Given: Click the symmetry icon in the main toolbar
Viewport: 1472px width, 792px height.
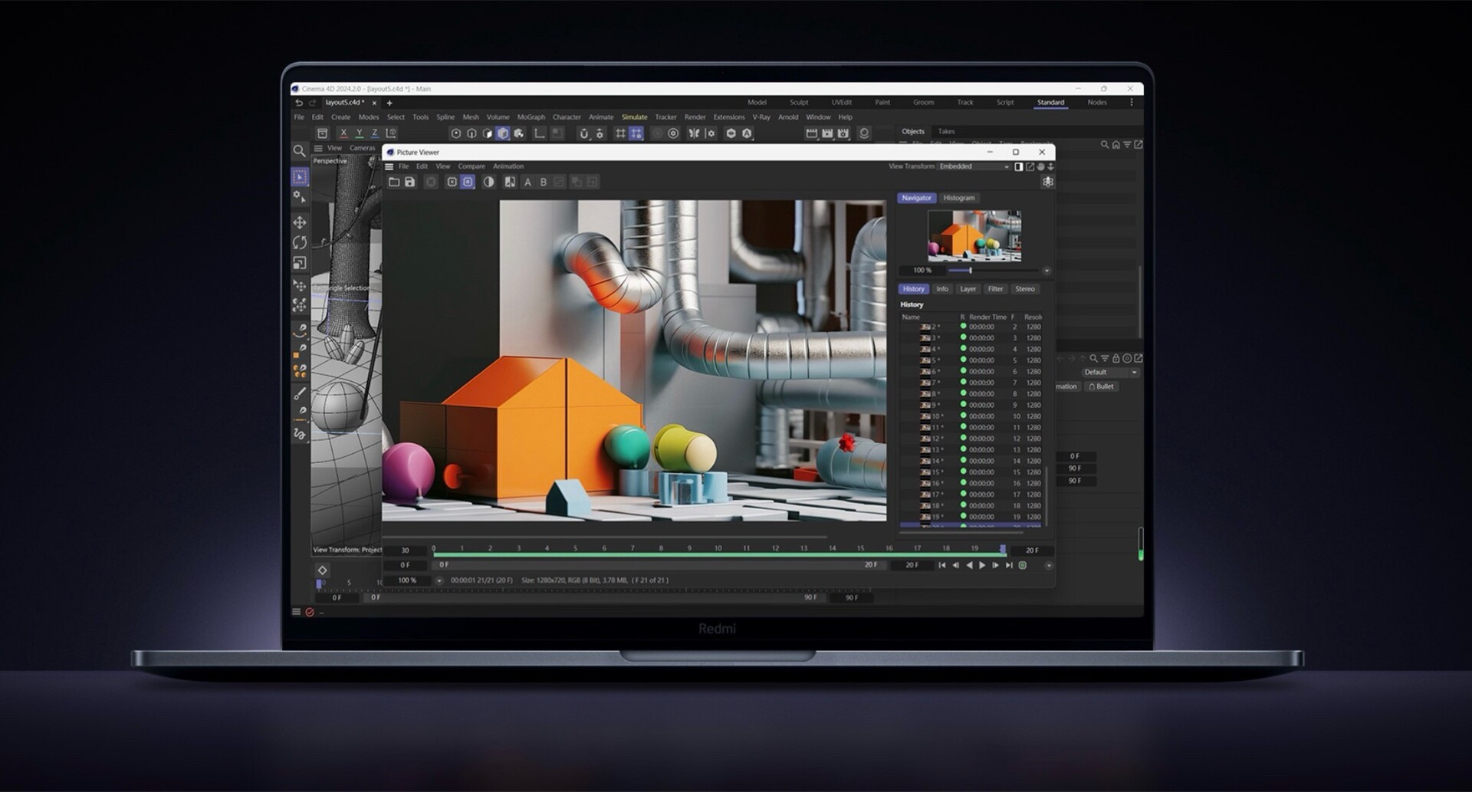Looking at the screenshot, I should coord(694,133).
